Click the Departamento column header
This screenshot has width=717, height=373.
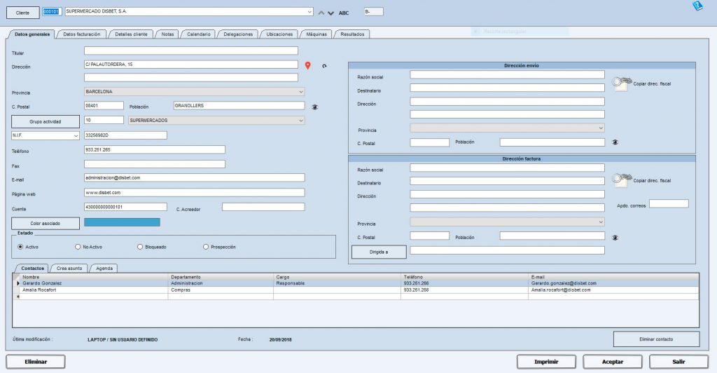[221, 277]
